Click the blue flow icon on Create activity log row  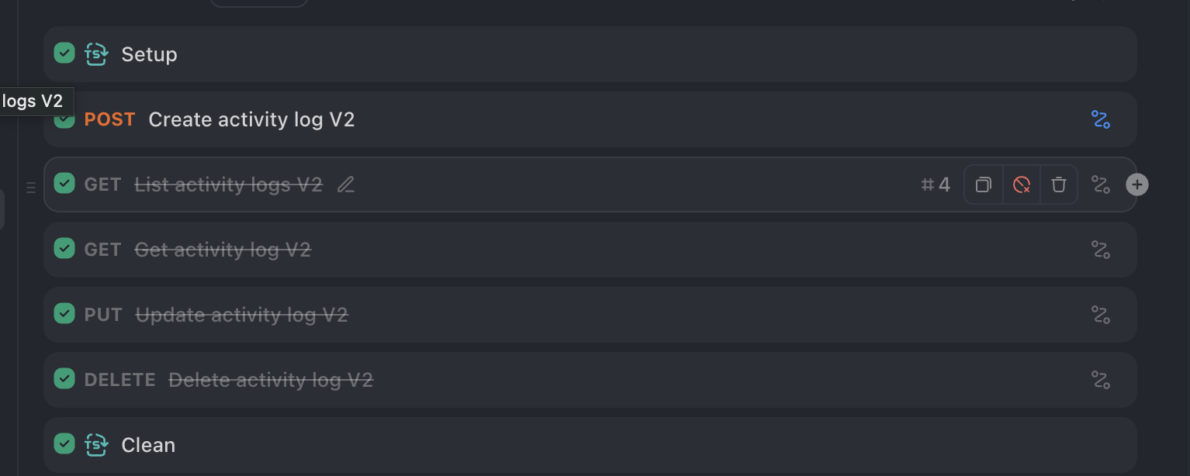1101,119
